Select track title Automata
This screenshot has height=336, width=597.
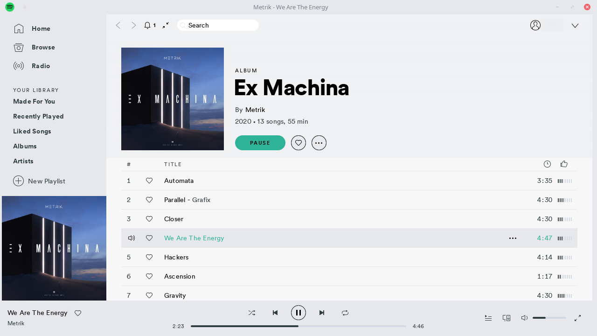pyautogui.click(x=179, y=181)
